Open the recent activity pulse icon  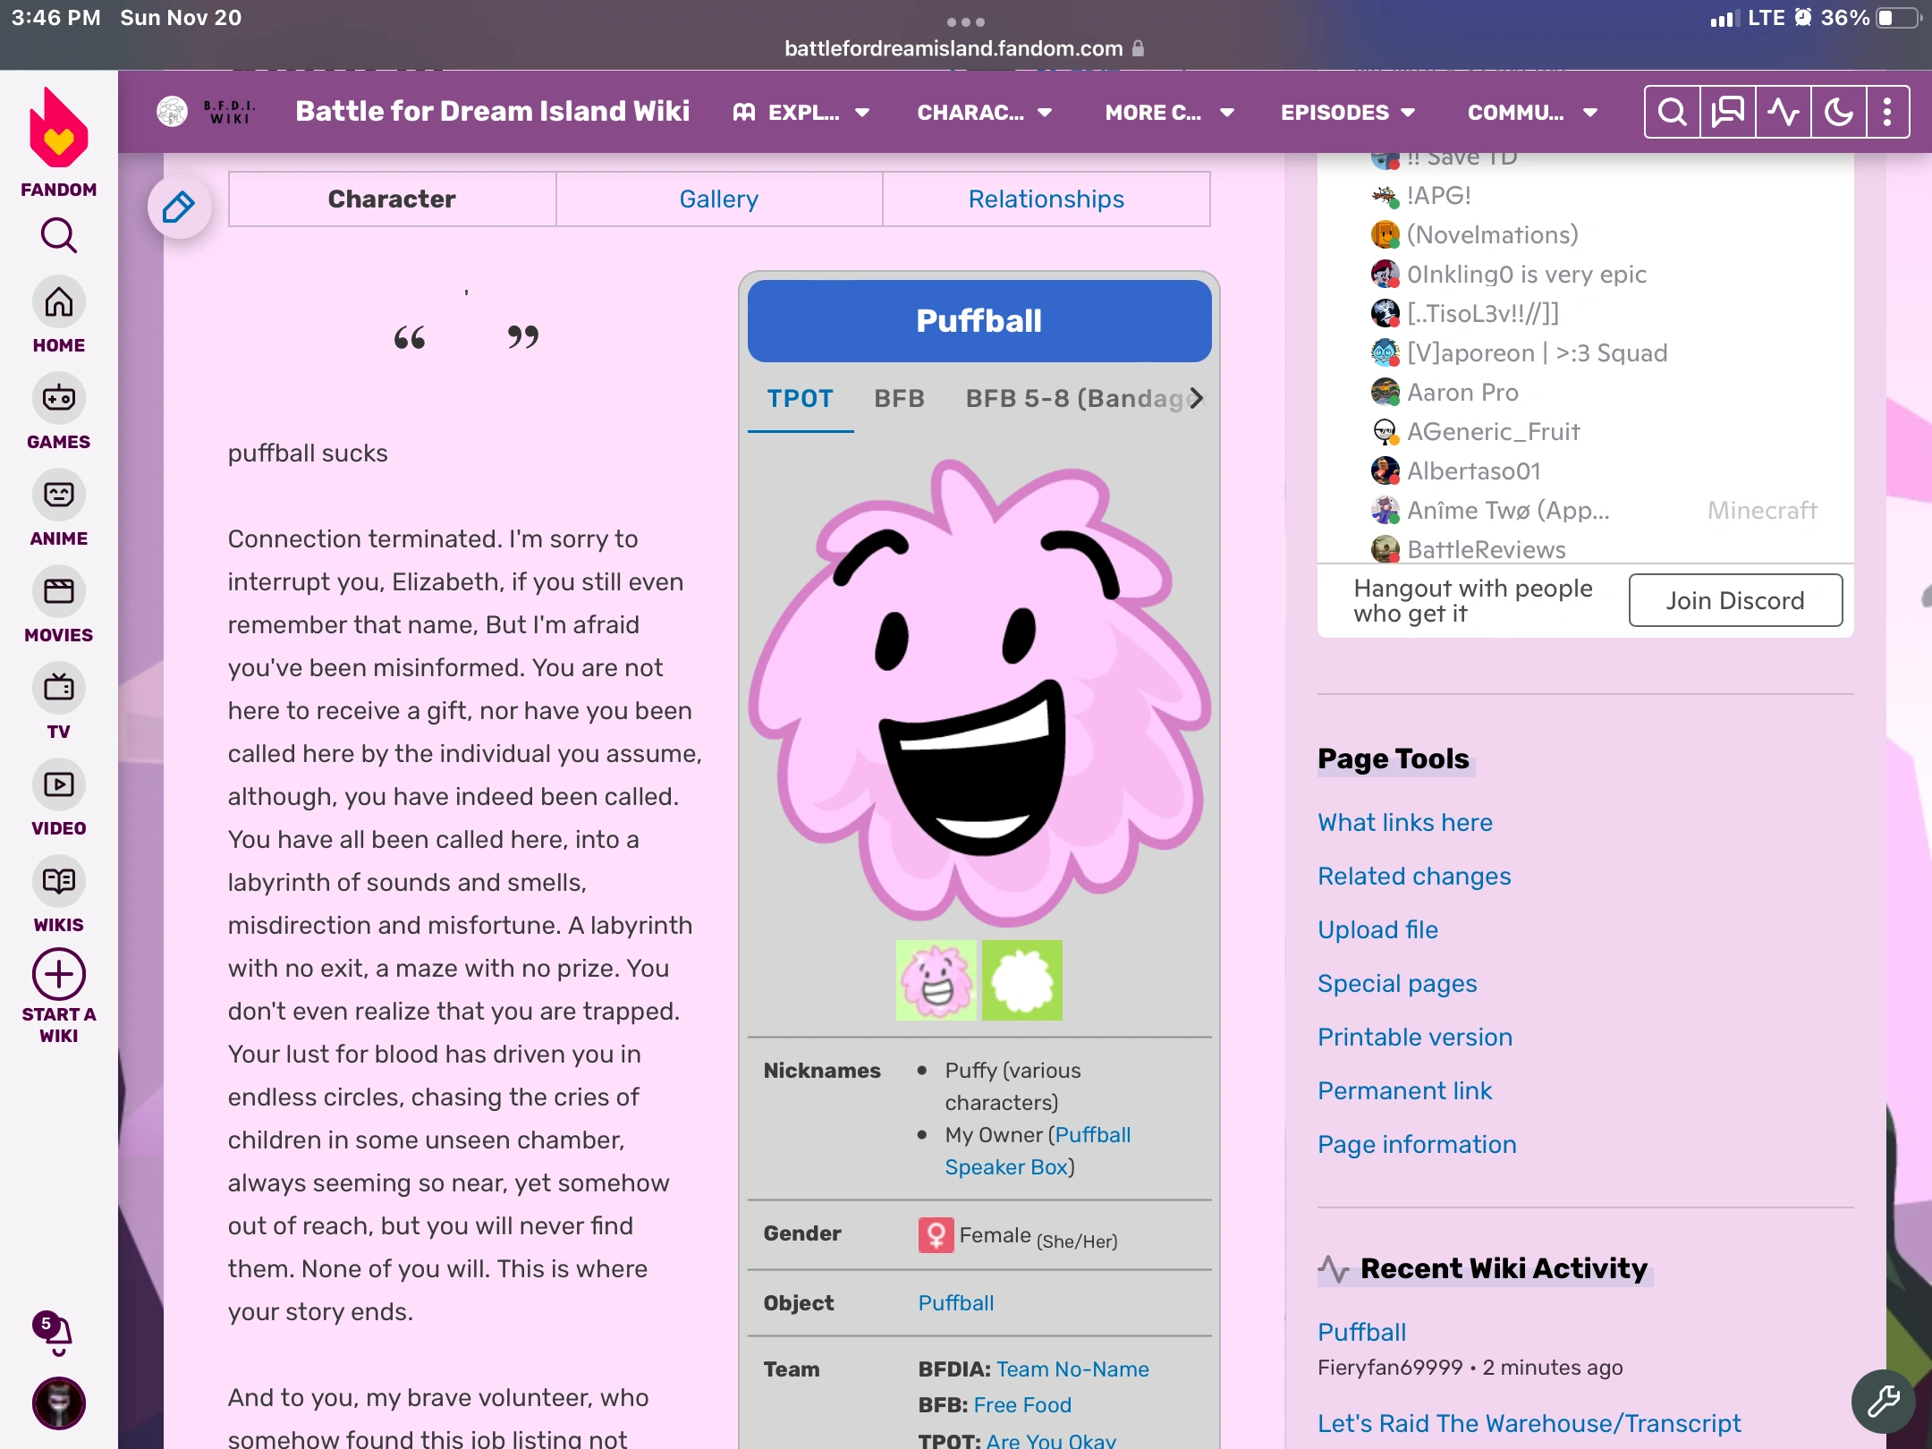coord(1783,112)
